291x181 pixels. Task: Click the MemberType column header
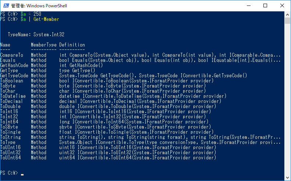tap(44, 45)
